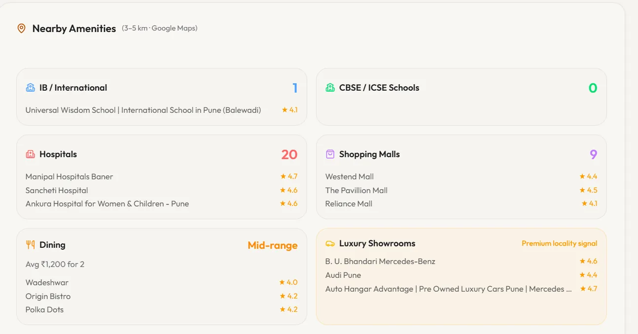Open Sancheti Hospital entry
The height and width of the screenshot is (334, 638).
(x=57, y=190)
